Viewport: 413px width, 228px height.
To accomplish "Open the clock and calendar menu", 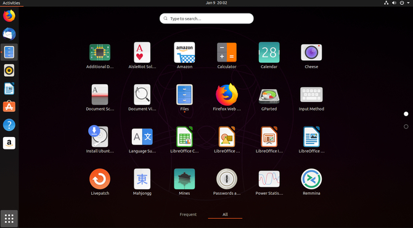I will pos(216,3).
